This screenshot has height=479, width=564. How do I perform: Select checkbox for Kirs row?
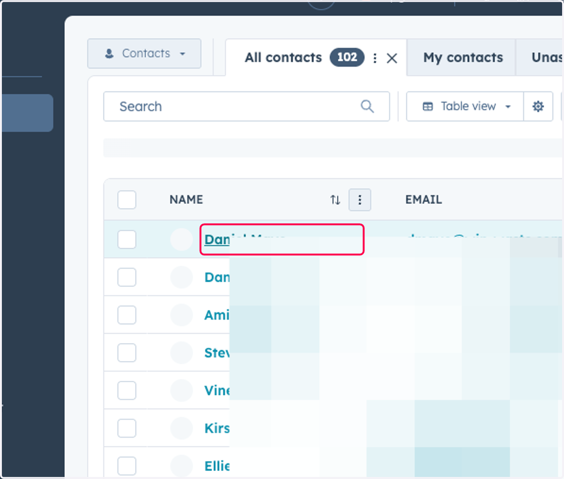coord(127,428)
